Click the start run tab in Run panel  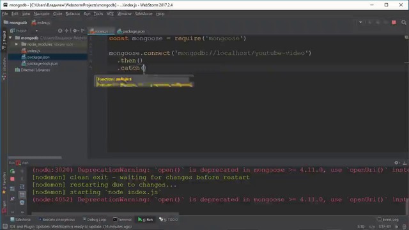coord(22,163)
